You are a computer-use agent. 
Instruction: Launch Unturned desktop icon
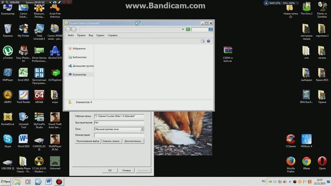[55, 163]
